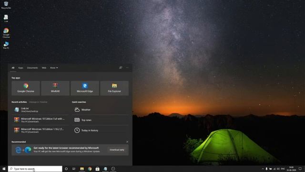Open the taskbar clock and date
Image resolution: width=305 pixels, height=172 pixels.
click(291, 169)
